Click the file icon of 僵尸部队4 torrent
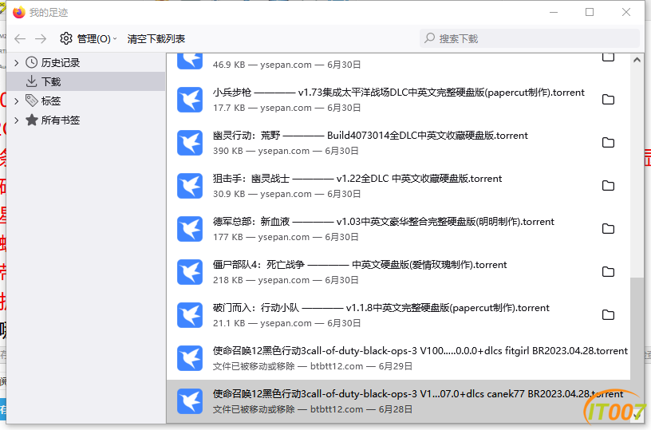 (190, 272)
